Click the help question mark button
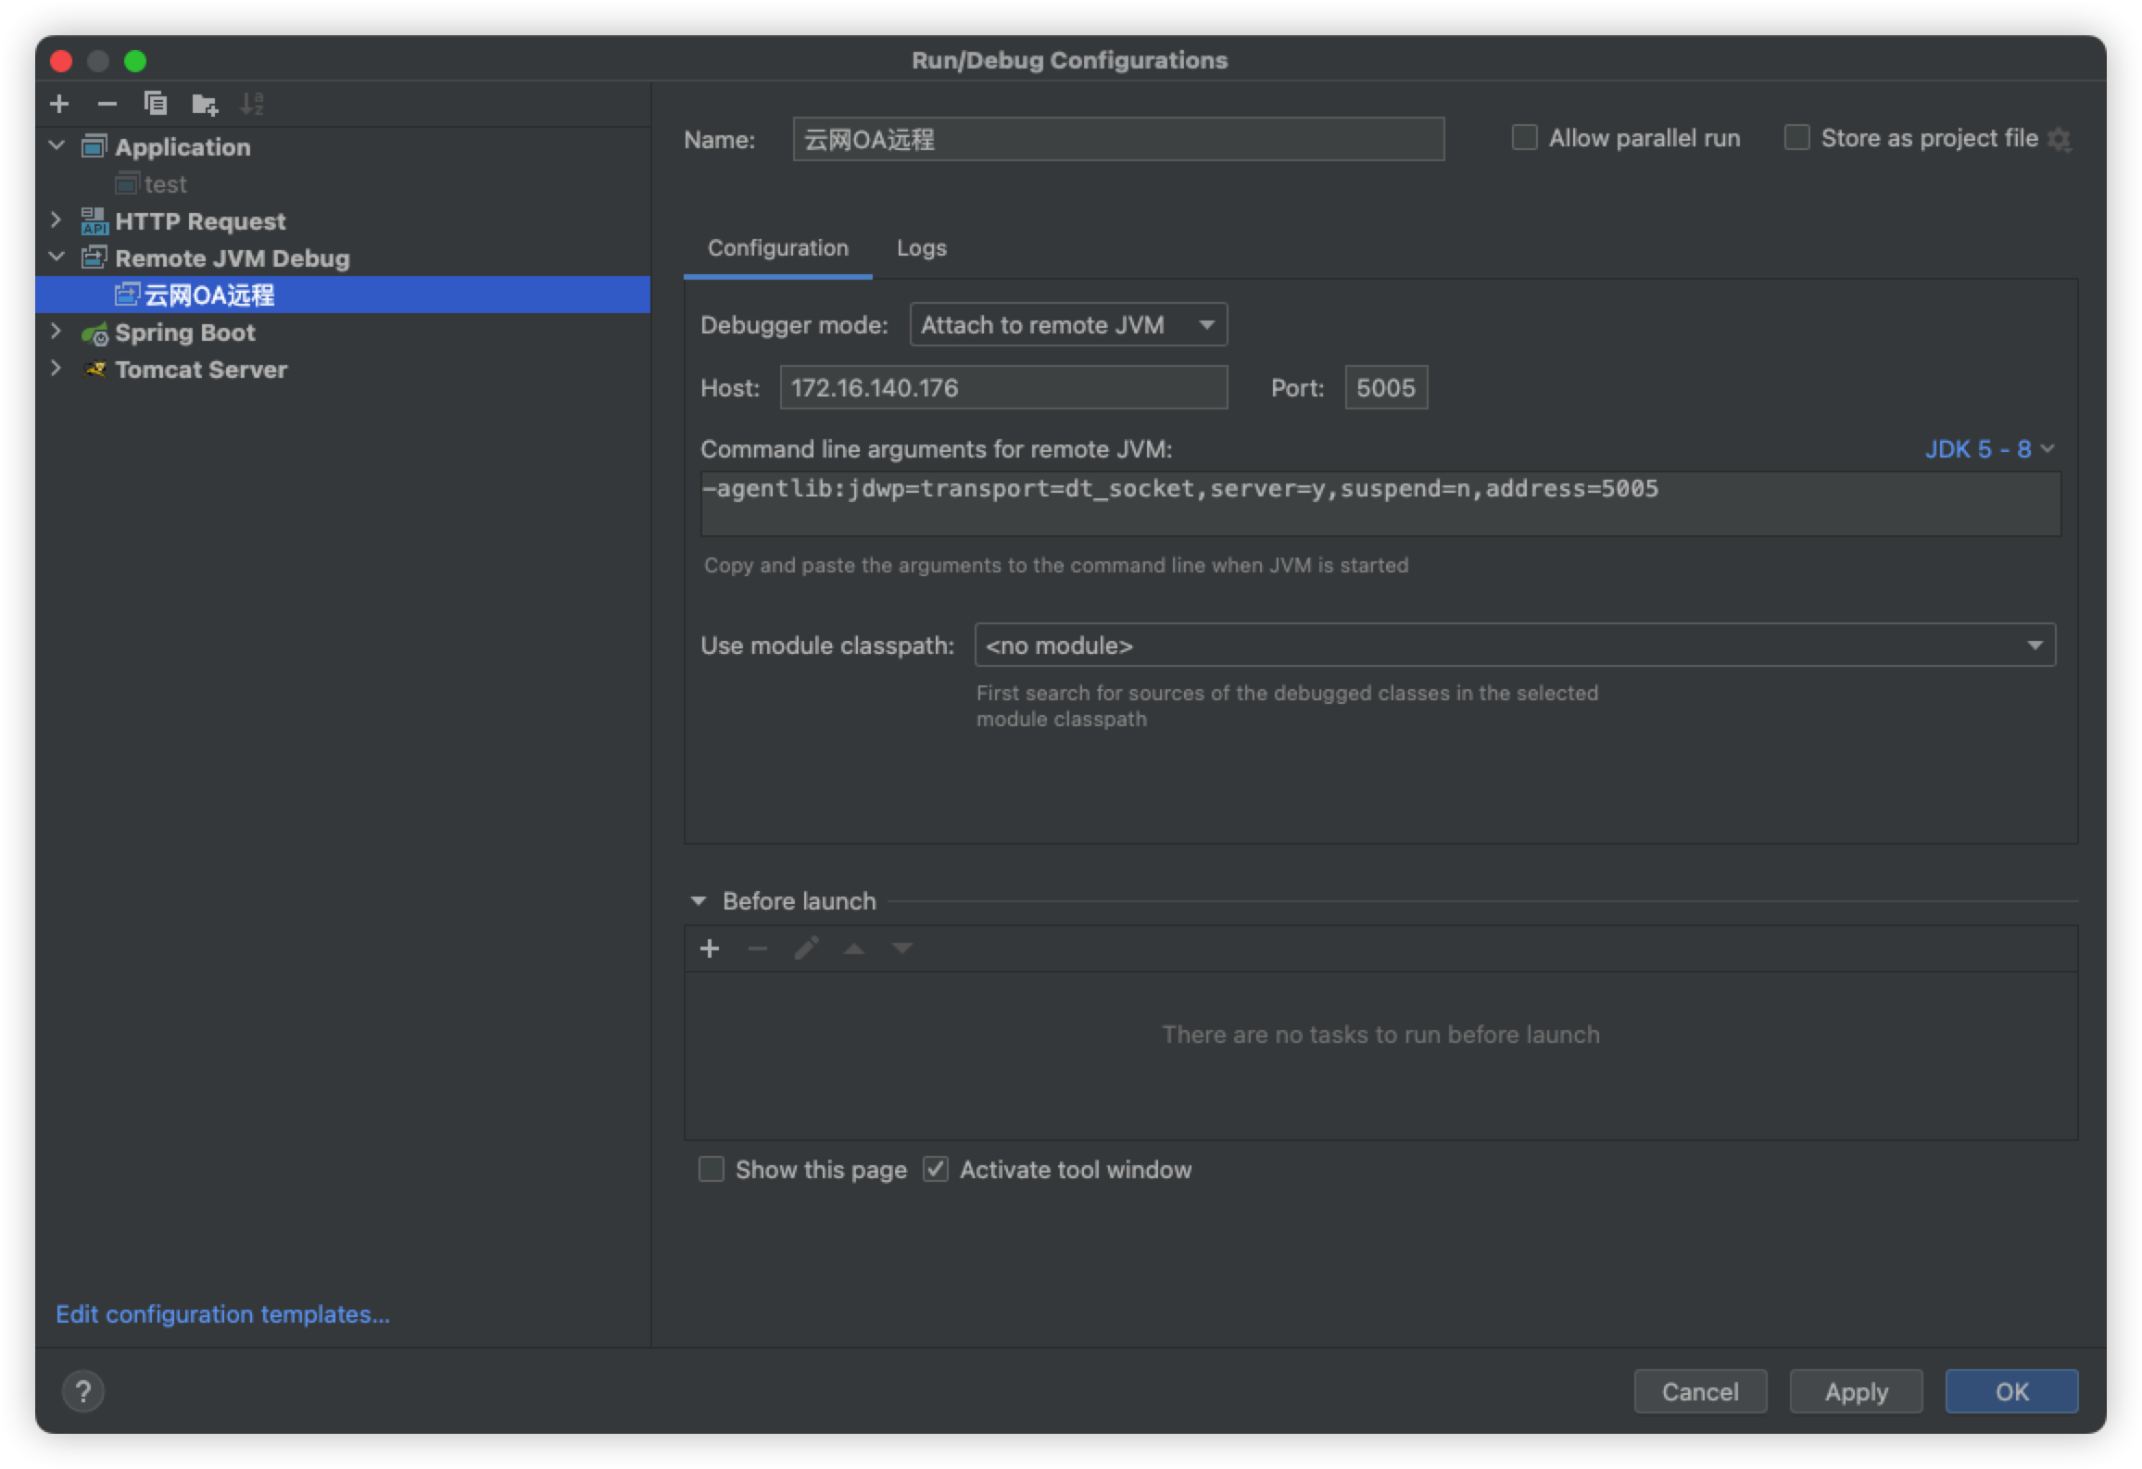This screenshot has height=1469, width=2142. [x=83, y=1391]
